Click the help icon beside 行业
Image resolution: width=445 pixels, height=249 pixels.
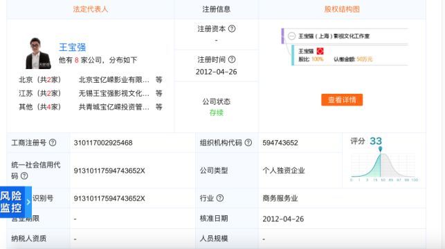point(220,198)
